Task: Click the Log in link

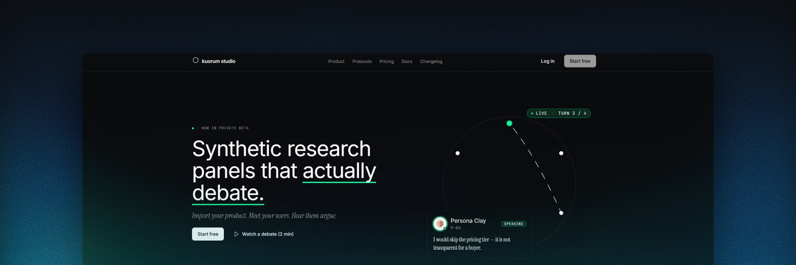Action: pyautogui.click(x=547, y=61)
